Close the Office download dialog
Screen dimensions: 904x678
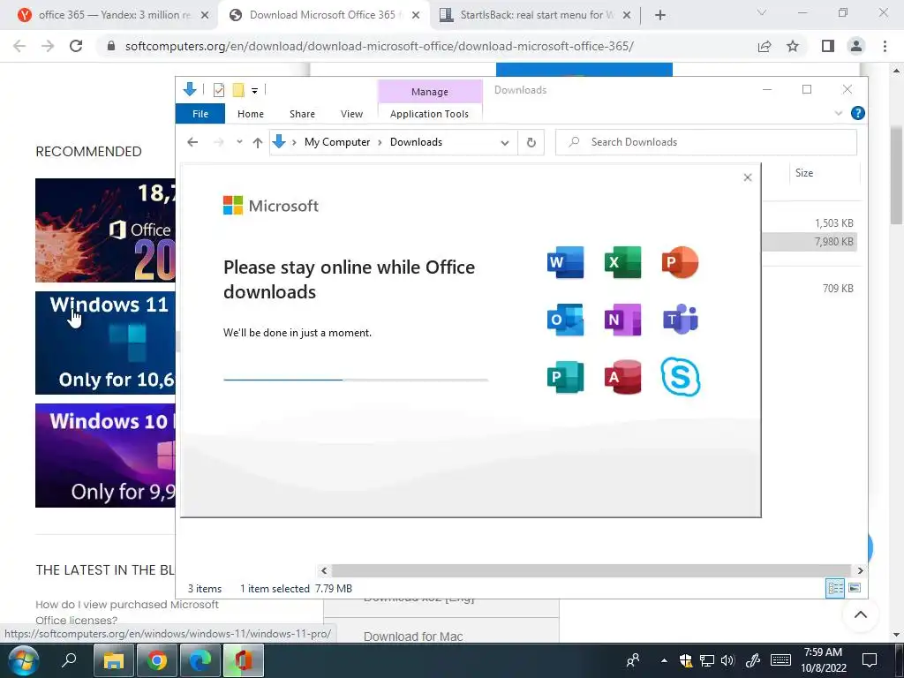748,177
